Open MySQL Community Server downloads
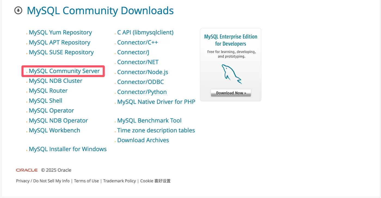 [64, 71]
